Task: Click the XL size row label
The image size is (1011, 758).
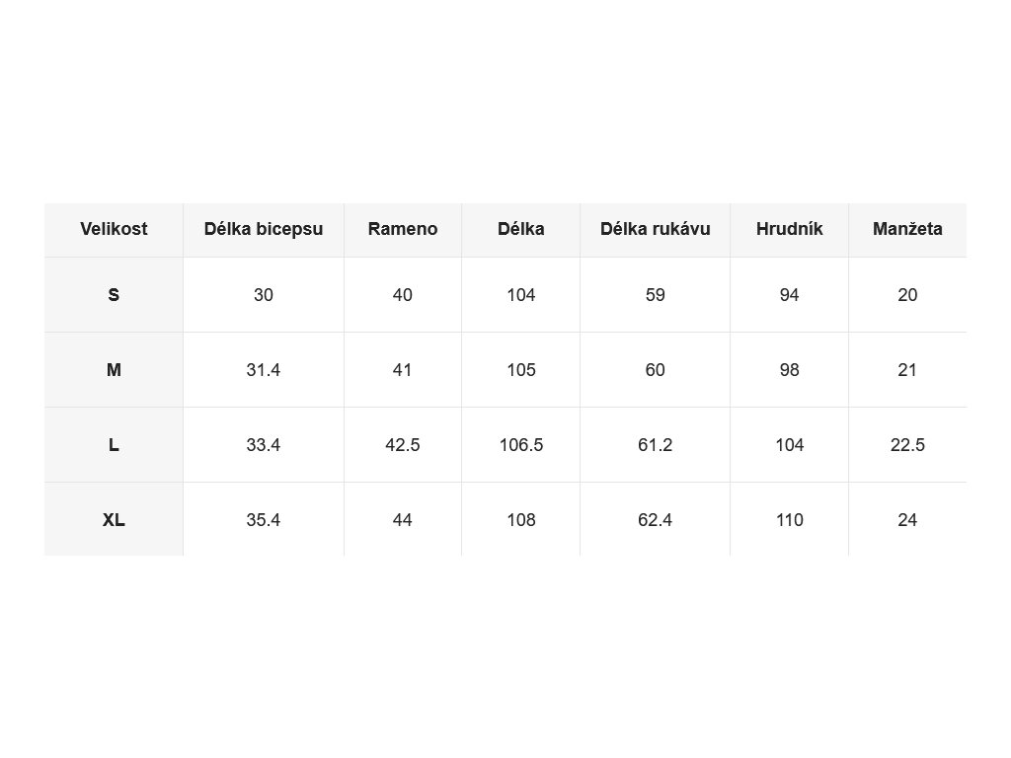Action: tap(114, 519)
